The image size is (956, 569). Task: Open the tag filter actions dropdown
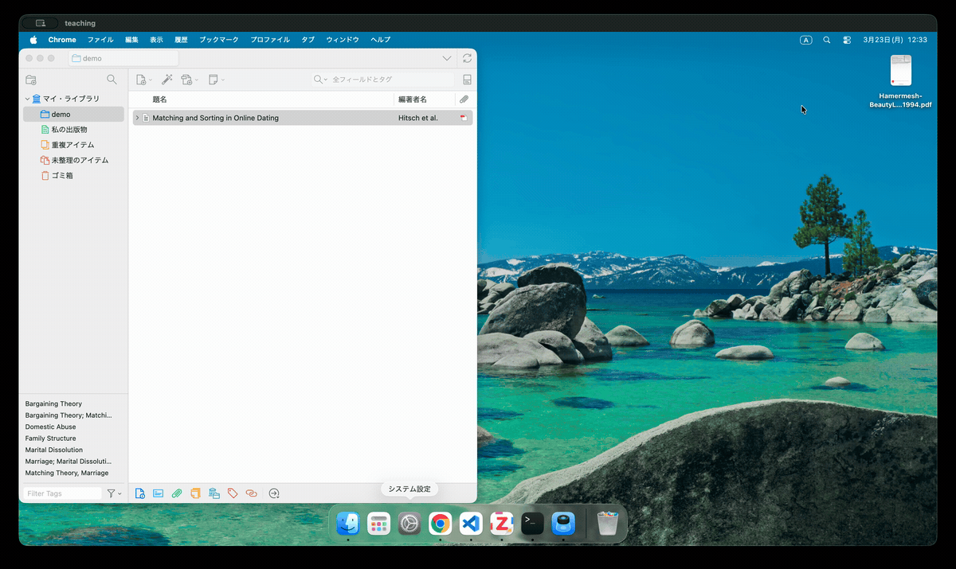[114, 493]
